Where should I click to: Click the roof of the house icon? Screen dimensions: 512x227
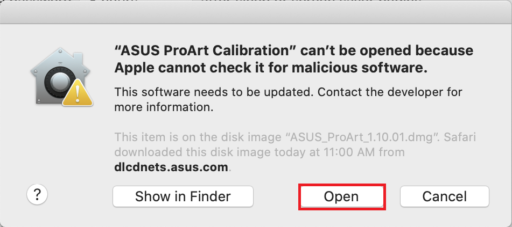61,58
